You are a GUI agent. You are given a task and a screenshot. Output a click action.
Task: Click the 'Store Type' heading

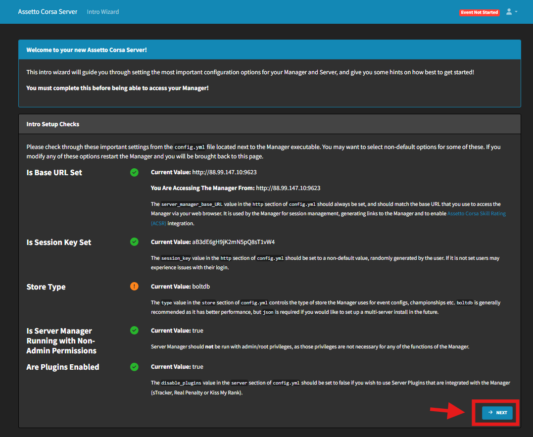[x=46, y=287]
